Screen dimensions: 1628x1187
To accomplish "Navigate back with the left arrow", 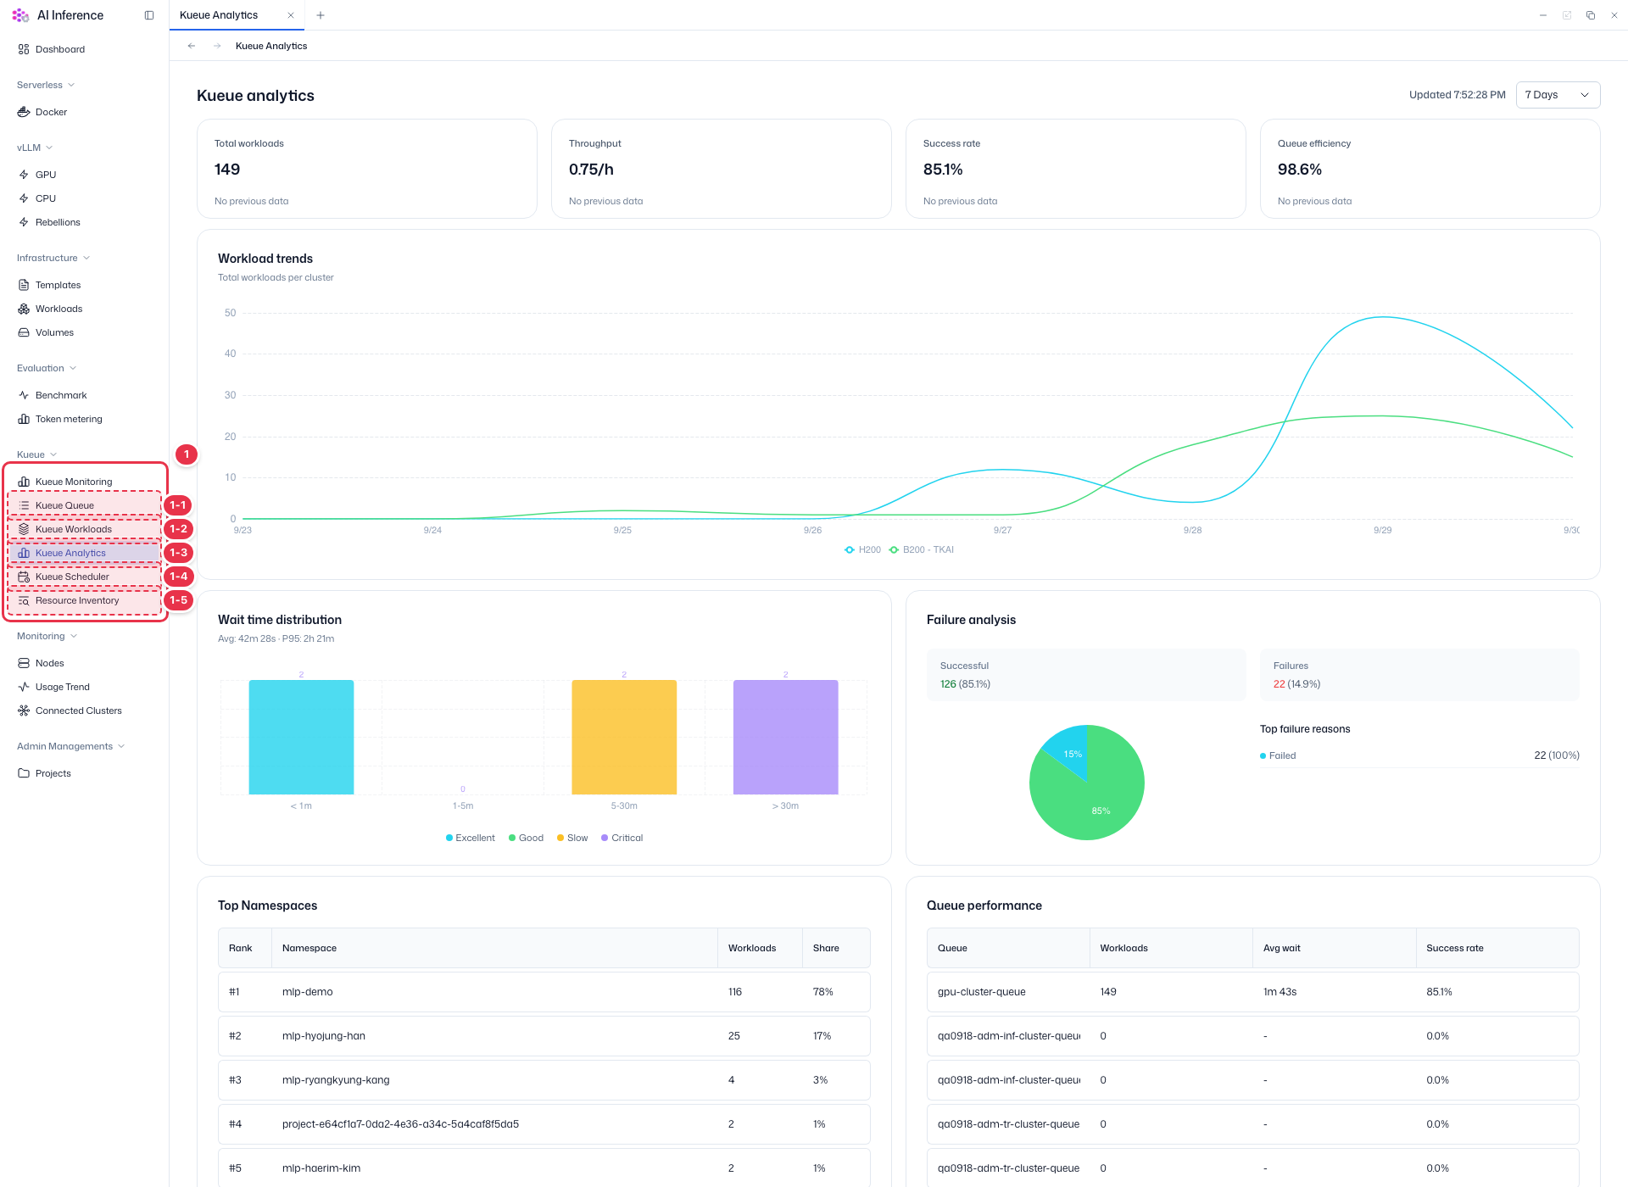I will pos(192,46).
